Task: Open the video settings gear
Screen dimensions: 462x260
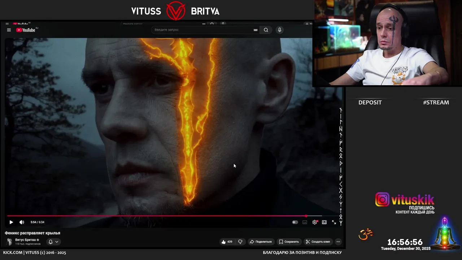Action: (314, 222)
